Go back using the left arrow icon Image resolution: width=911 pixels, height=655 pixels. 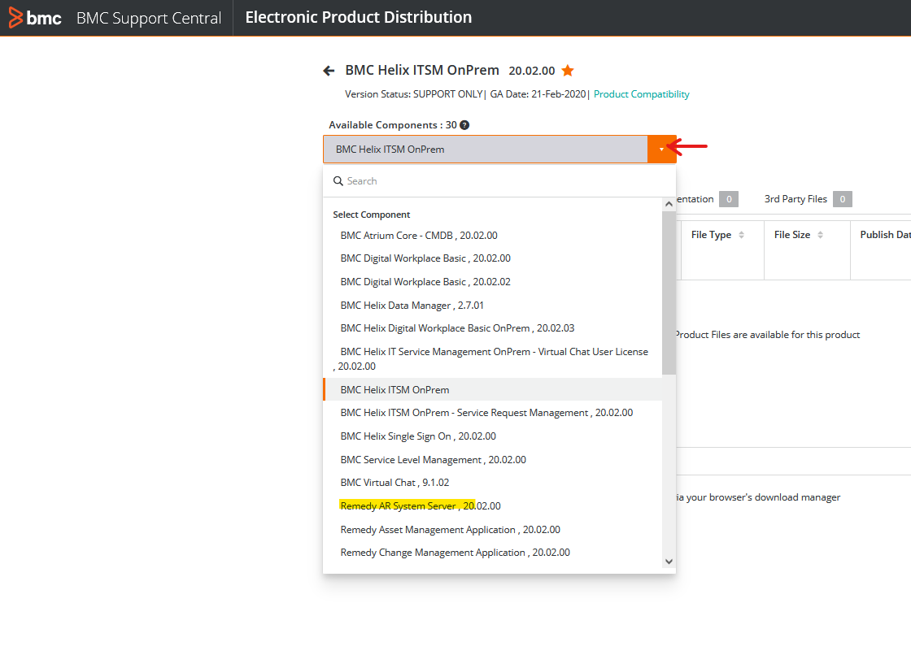click(329, 71)
